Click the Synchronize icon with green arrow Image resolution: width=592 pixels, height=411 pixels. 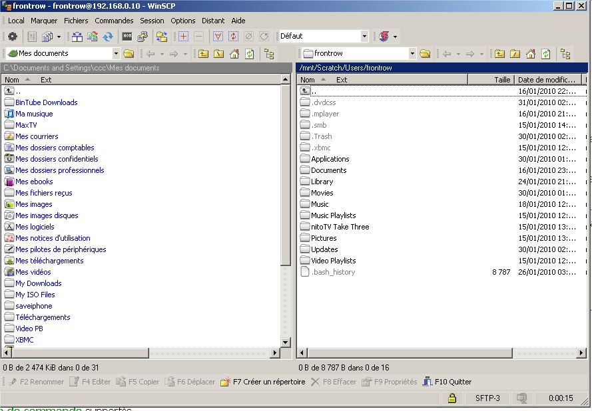(x=93, y=37)
